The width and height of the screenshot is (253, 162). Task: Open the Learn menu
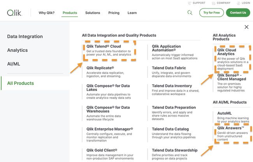pyautogui.click(x=132, y=13)
